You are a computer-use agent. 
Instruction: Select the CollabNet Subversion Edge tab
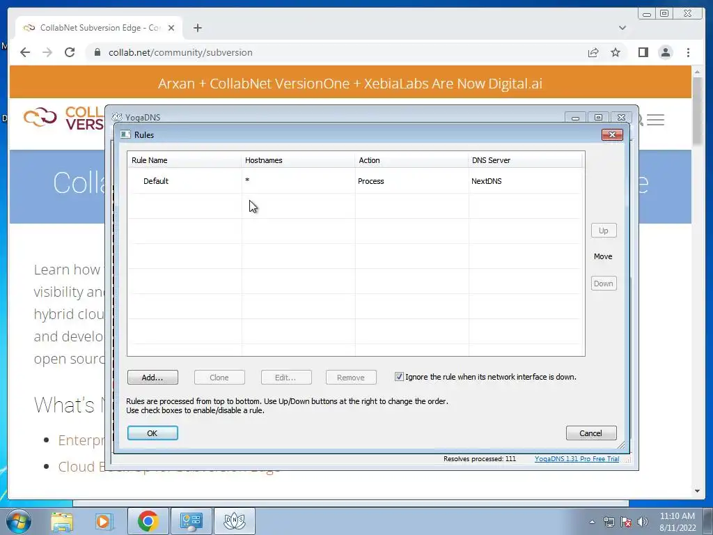click(99, 28)
